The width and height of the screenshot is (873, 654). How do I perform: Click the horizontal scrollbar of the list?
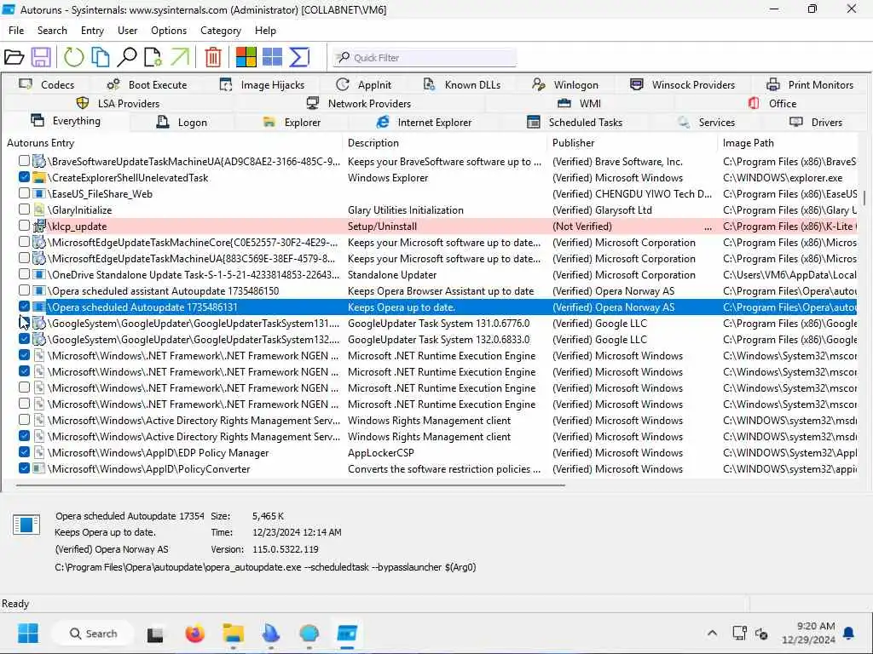pos(291,485)
